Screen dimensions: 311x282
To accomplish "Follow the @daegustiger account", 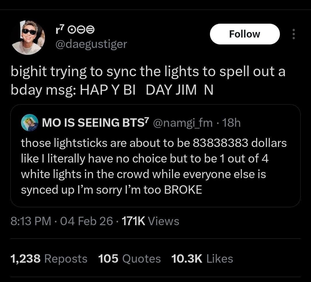I will [245, 34].
